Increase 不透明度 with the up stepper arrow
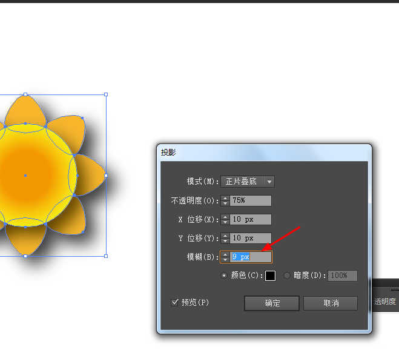The image size is (399, 353). (x=225, y=198)
